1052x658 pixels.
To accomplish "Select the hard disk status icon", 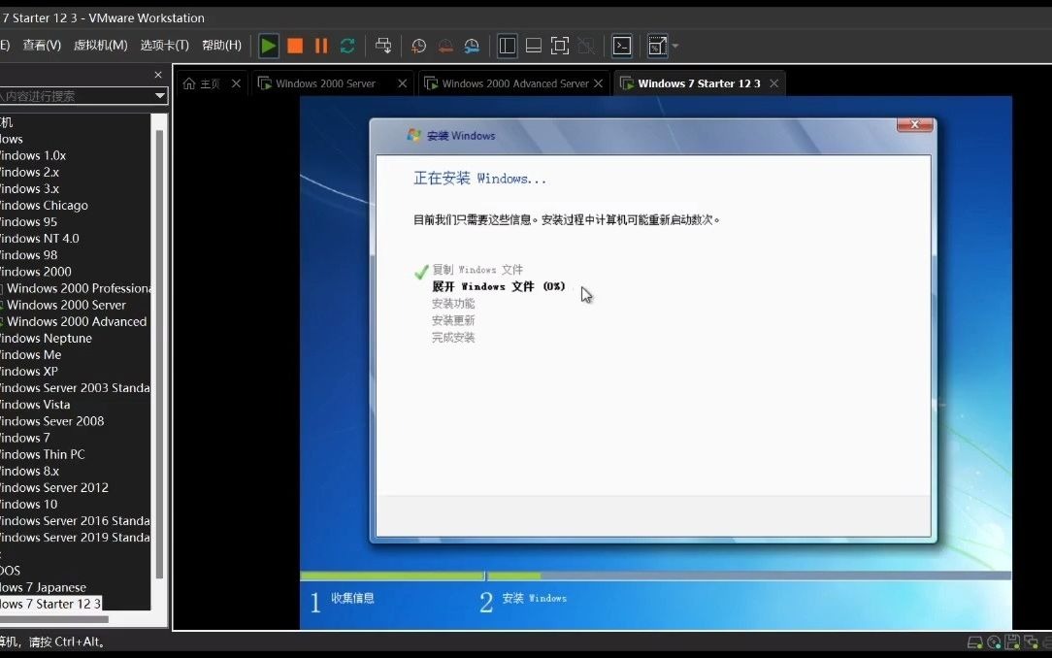I will (x=973, y=642).
